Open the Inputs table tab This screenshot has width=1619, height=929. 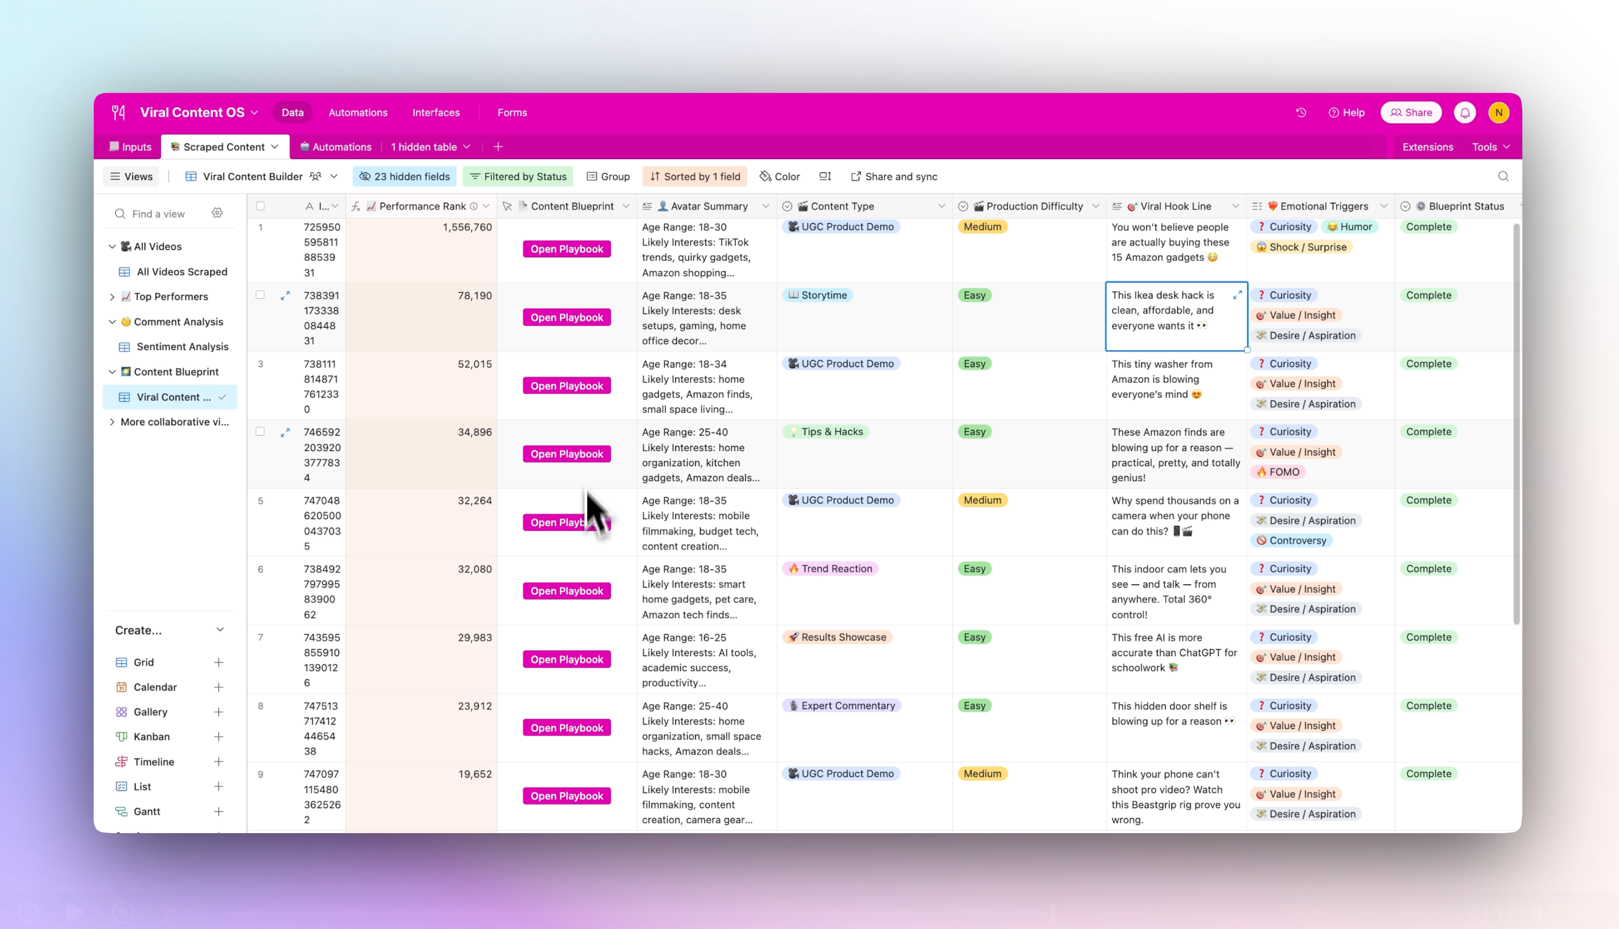pyautogui.click(x=130, y=146)
